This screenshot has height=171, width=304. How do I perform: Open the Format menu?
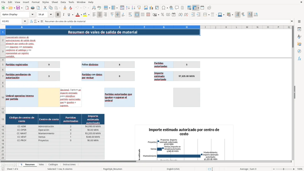(x=35, y=2)
